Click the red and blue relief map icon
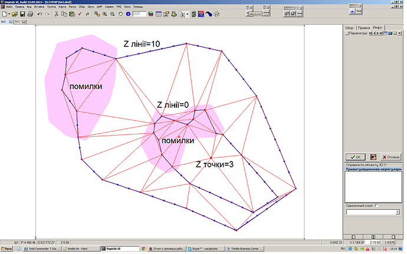 click(201, 14)
